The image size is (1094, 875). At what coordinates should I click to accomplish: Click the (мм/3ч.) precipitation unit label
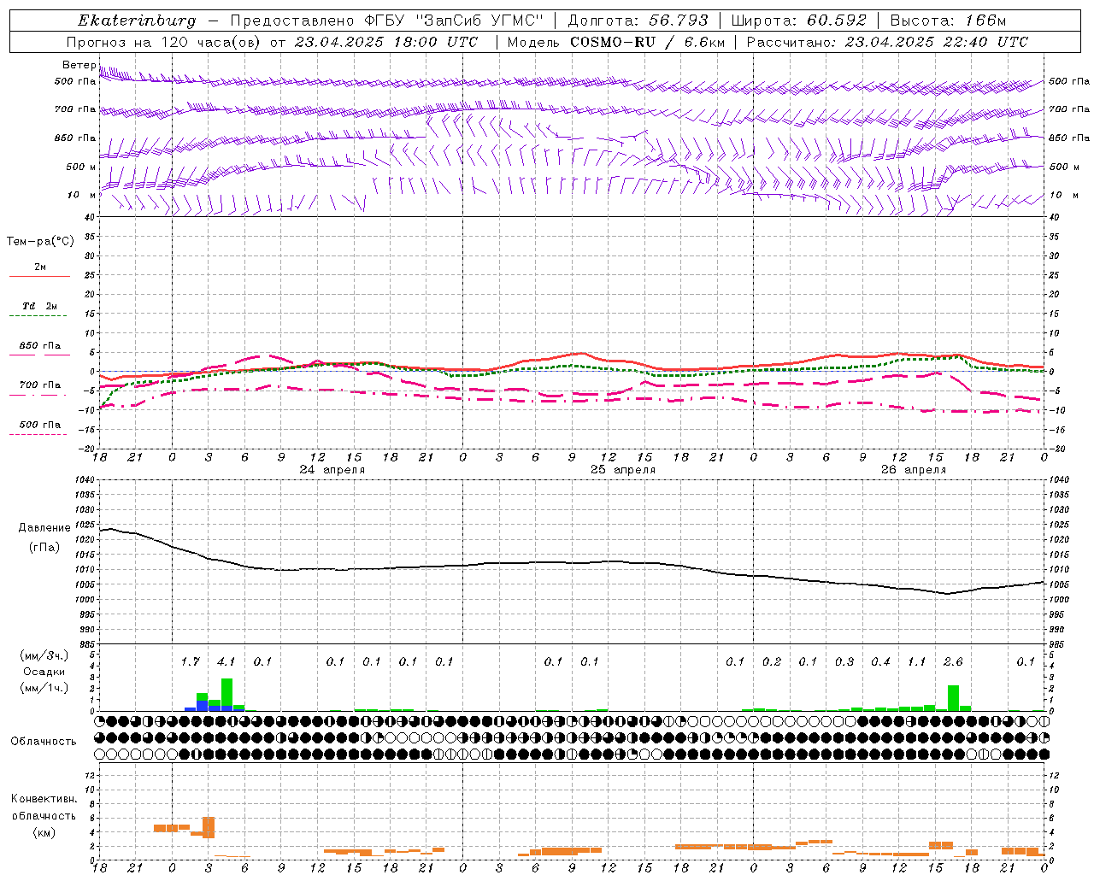[x=44, y=655]
